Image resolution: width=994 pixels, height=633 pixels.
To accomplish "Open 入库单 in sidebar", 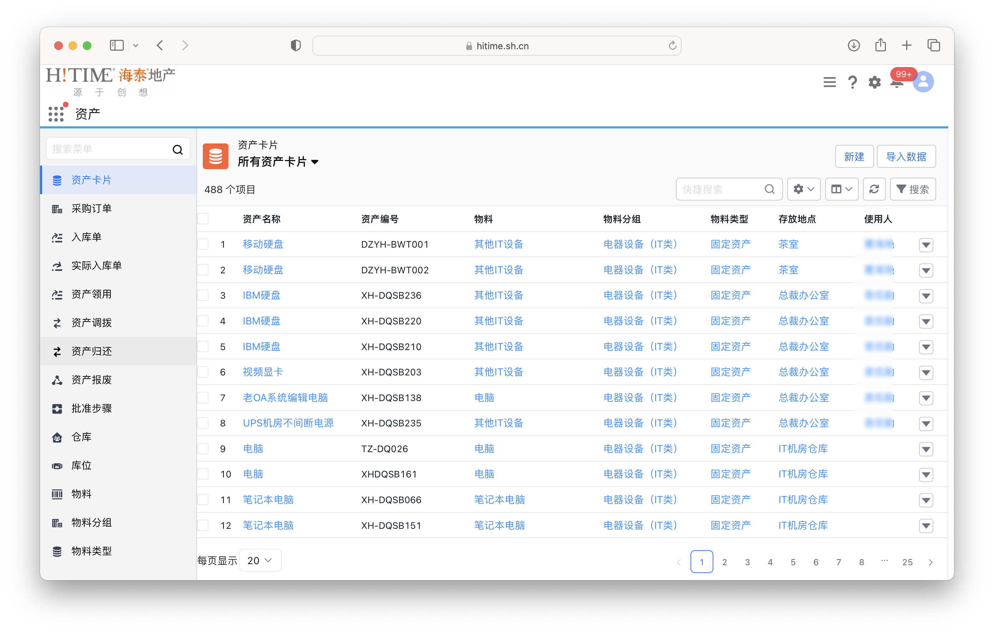I will [118, 237].
